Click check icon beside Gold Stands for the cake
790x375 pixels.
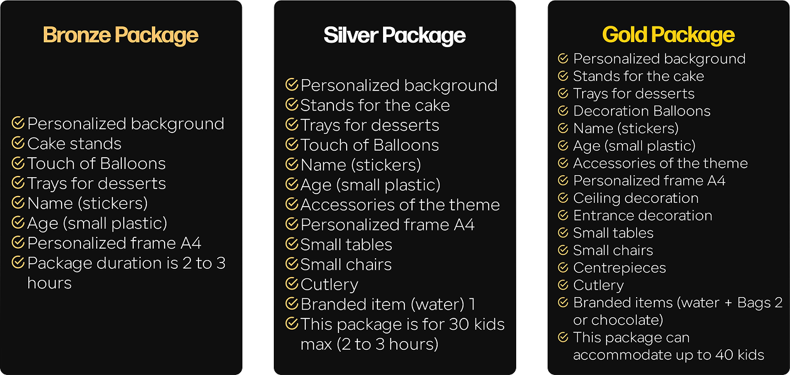tap(563, 76)
